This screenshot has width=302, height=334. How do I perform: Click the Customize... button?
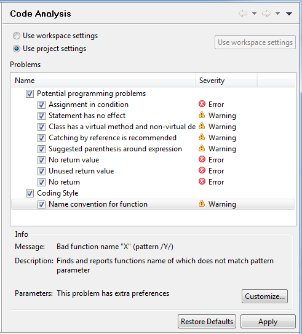click(x=264, y=296)
